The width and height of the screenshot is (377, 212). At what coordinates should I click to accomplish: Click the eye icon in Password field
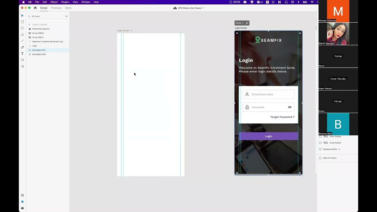pyautogui.click(x=290, y=107)
